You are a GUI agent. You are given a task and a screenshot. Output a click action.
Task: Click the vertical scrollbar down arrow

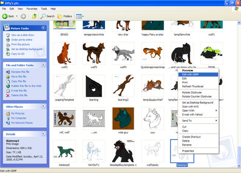[239, 166]
